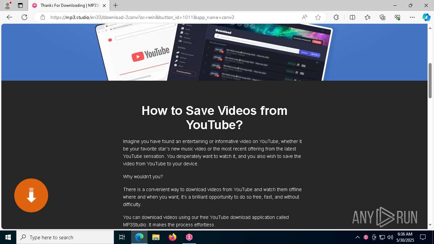Open Edge Settings and more menu
434x244 pixels.
[x=412, y=17]
